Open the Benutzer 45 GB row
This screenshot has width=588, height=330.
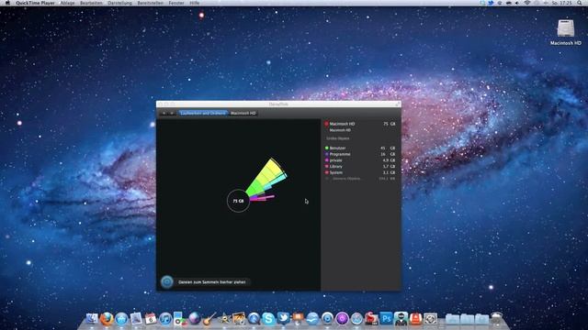(x=360, y=148)
